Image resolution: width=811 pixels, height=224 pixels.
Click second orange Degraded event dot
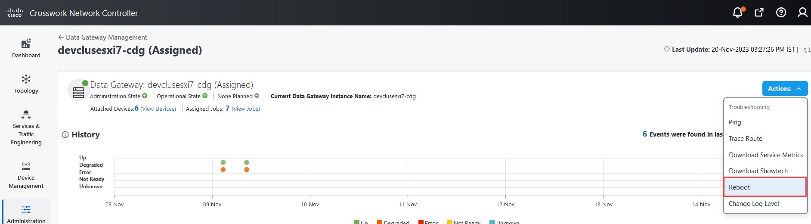[247, 170]
